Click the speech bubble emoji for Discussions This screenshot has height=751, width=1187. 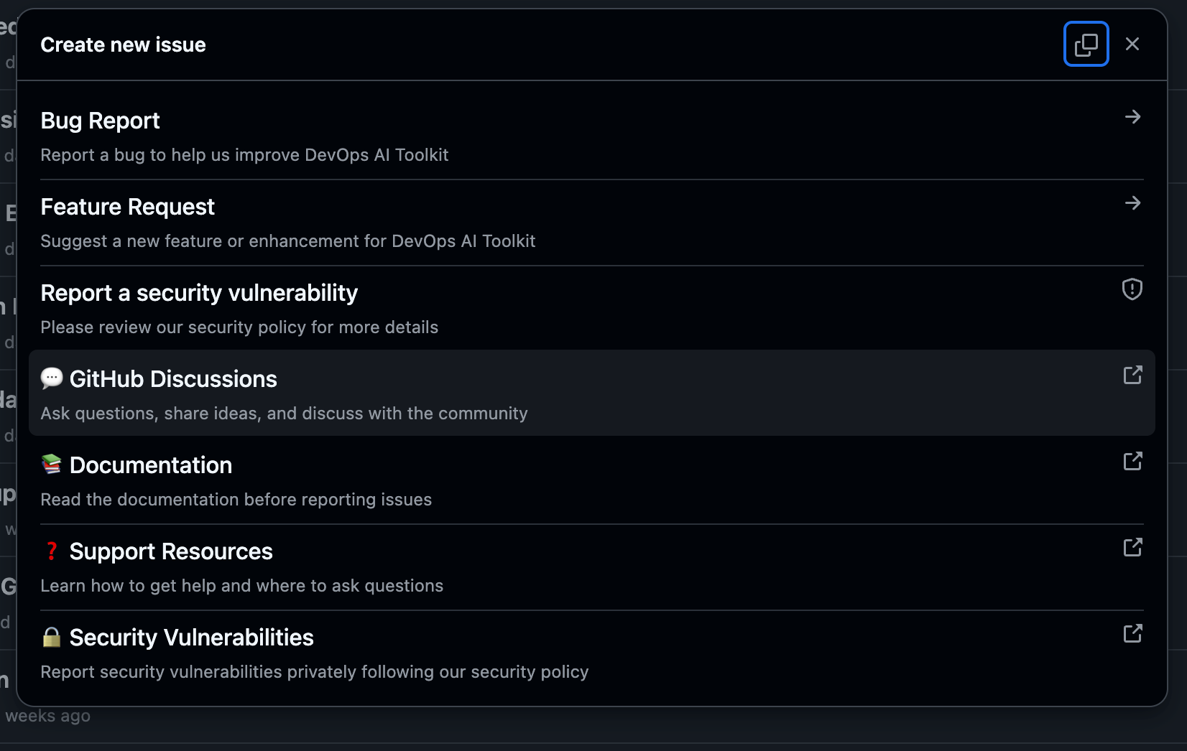52,378
